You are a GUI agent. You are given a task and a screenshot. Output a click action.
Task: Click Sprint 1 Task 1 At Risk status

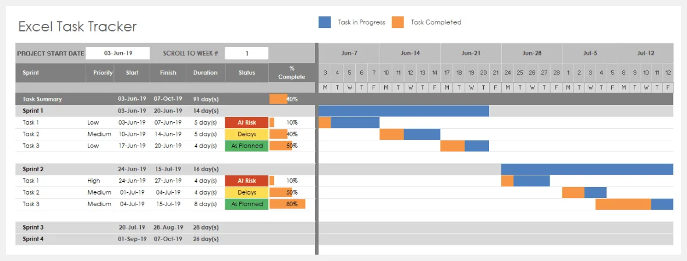247,122
